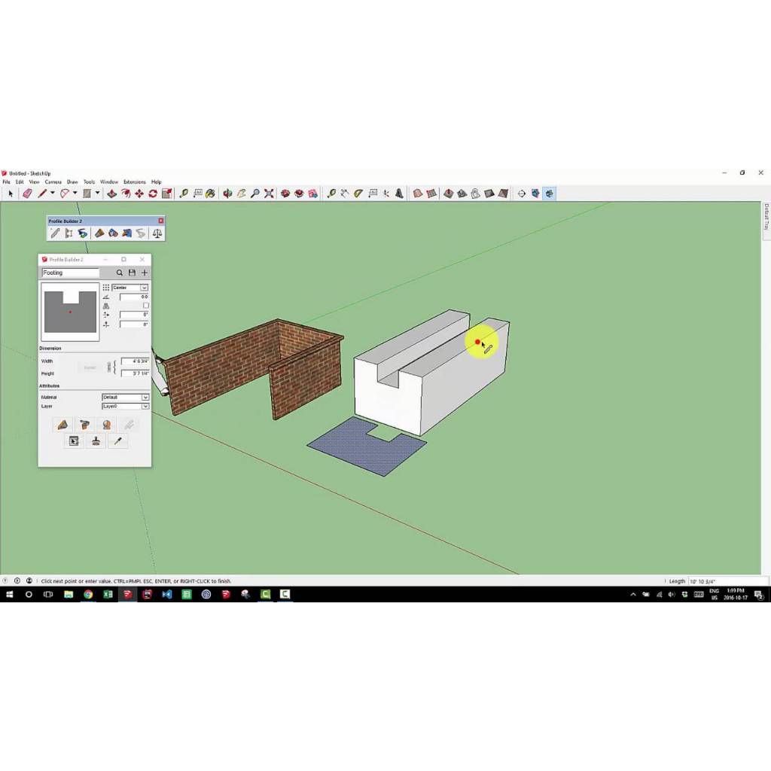Open Visual Studio Code from taskbar
The image size is (771, 771).
point(166,595)
